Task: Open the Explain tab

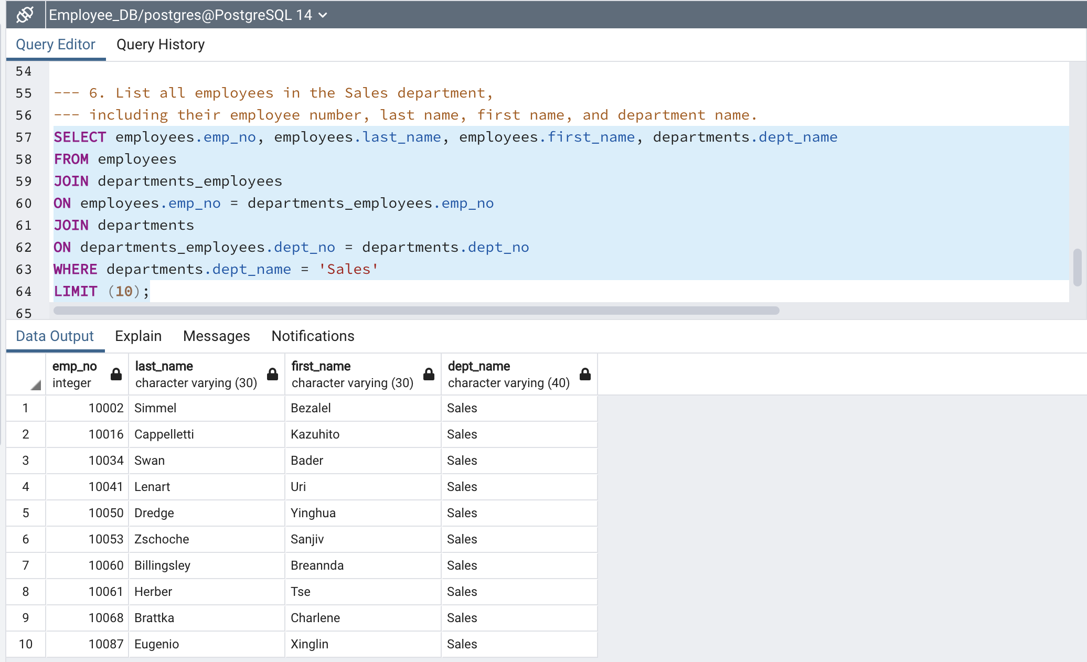Action: (x=138, y=336)
